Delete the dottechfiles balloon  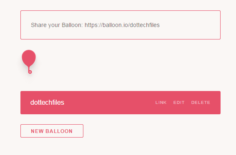pyautogui.click(x=201, y=103)
